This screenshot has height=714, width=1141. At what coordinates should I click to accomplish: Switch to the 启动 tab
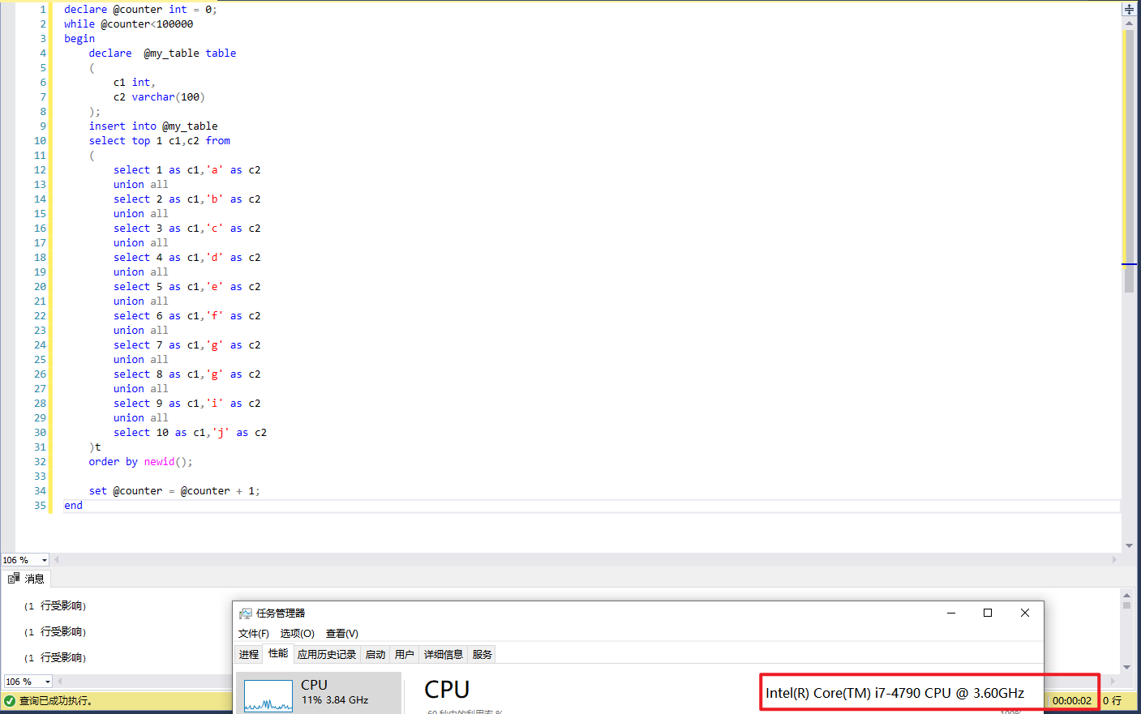point(375,655)
